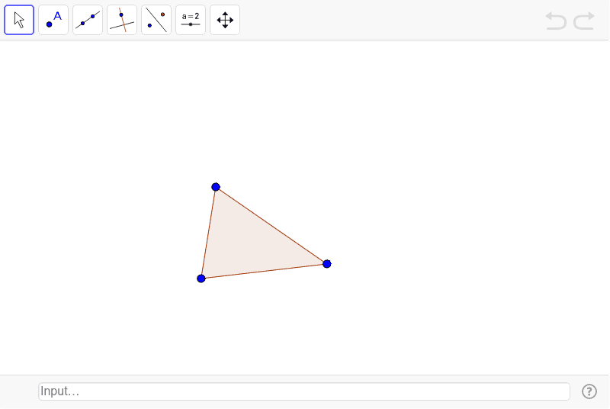Open the input help button
610x409 pixels.
(589, 391)
